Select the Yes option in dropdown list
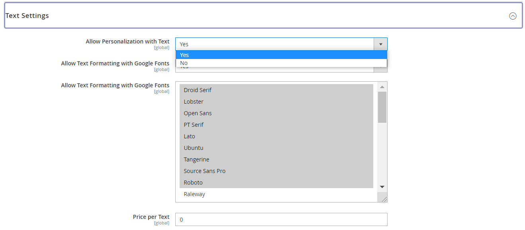Viewport: 525px width, 230px height. point(281,55)
